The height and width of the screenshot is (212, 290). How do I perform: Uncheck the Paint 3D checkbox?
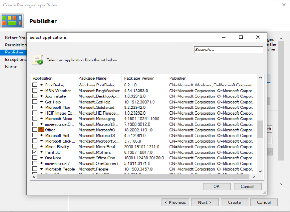(35, 152)
